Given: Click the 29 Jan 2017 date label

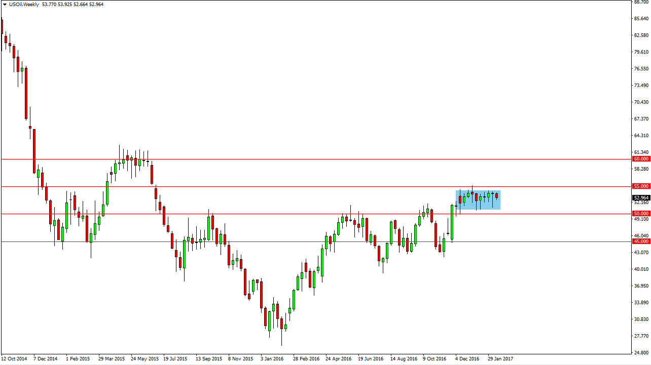Looking at the screenshot, I should tap(500, 359).
